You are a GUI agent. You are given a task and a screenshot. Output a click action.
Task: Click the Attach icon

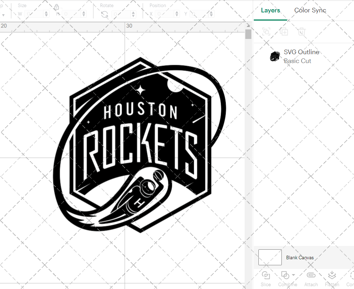click(311, 275)
